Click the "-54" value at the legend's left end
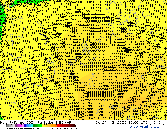Viewport: 167px width, 129px height. tap(8, 128)
